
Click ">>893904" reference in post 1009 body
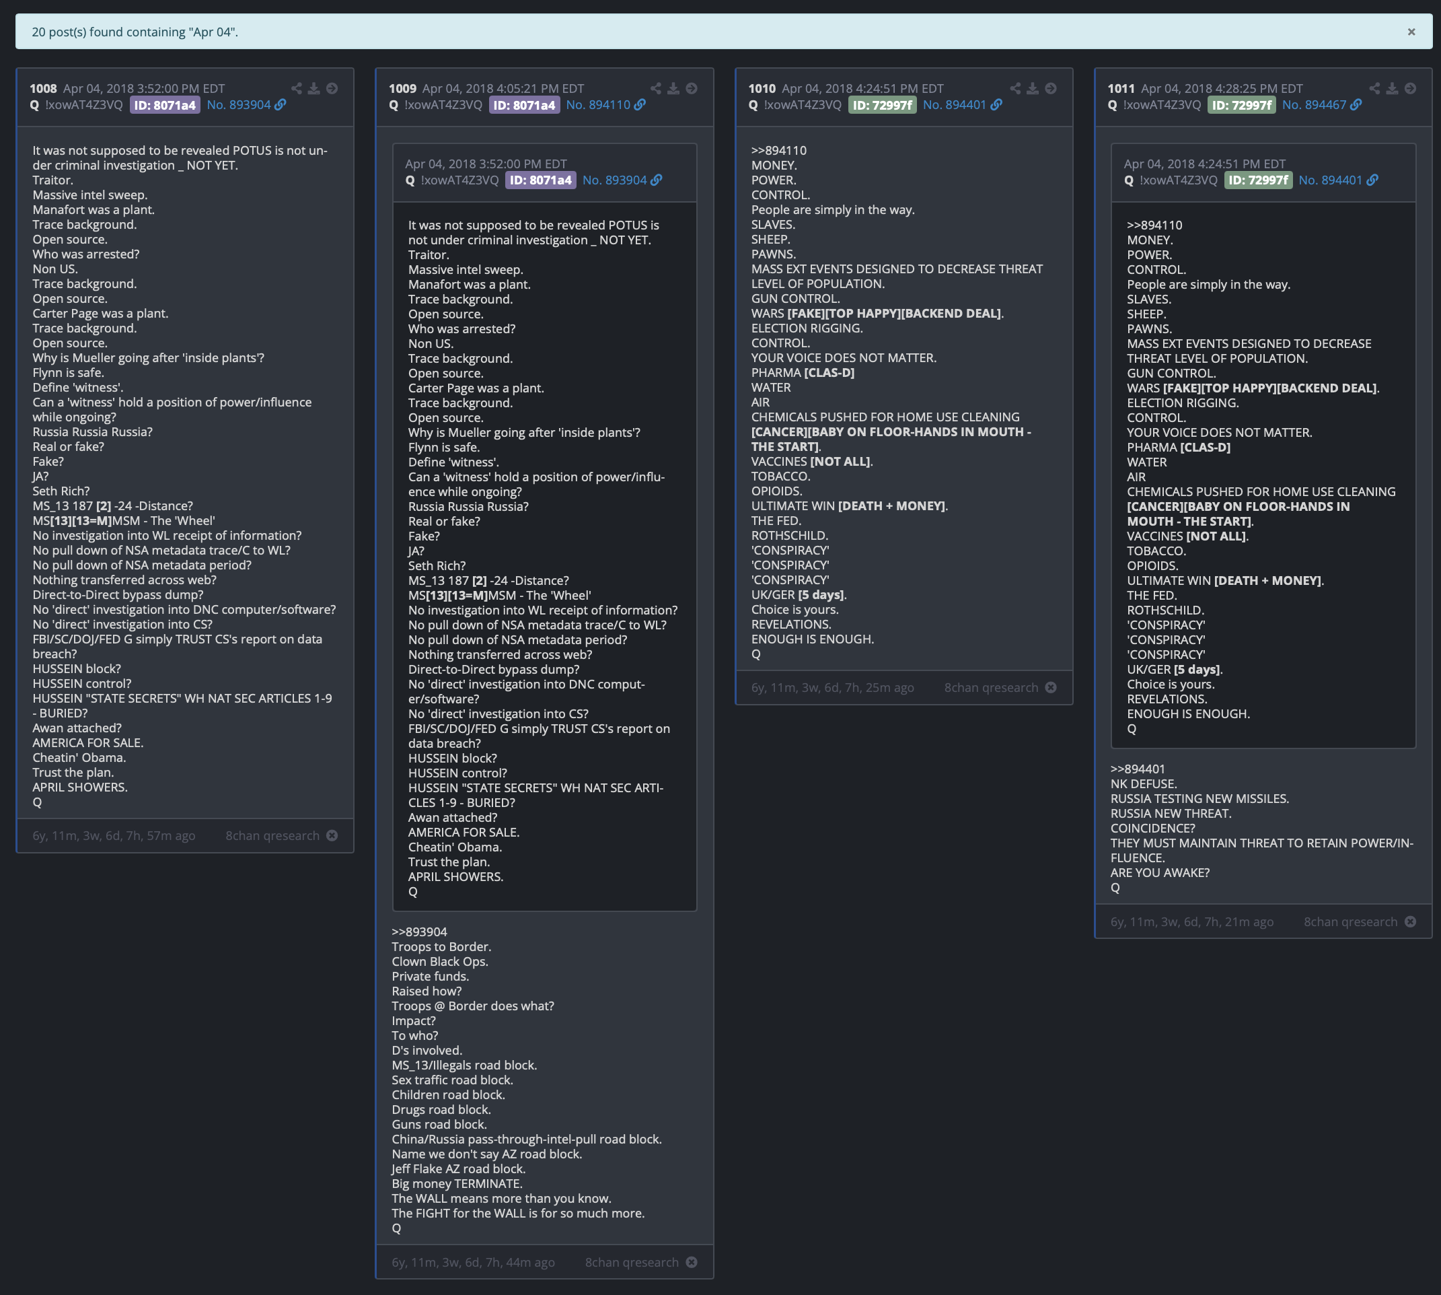(x=420, y=932)
